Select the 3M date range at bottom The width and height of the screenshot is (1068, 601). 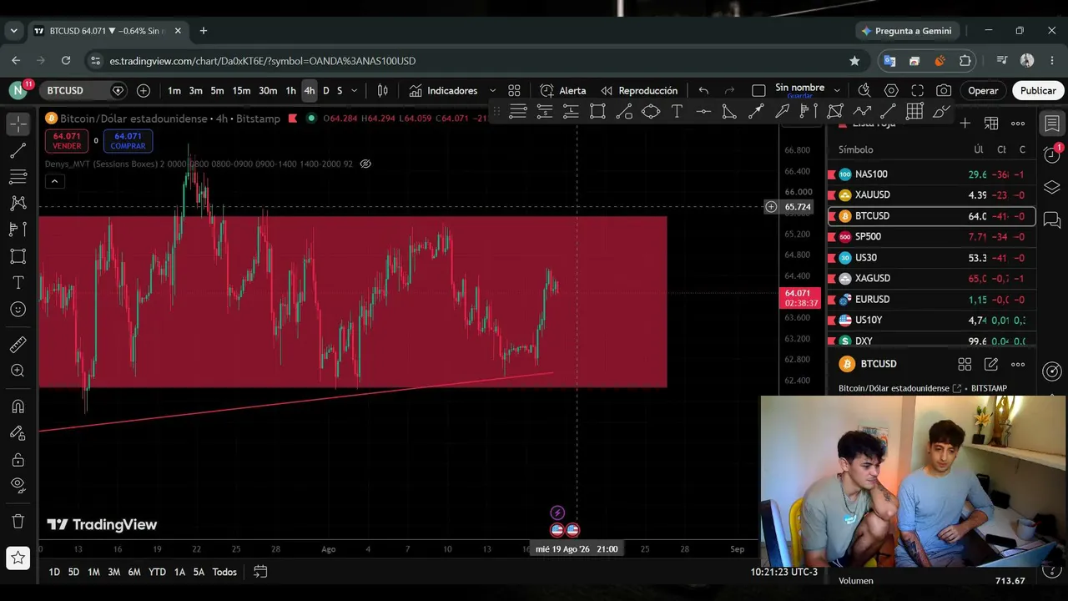coord(113,572)
